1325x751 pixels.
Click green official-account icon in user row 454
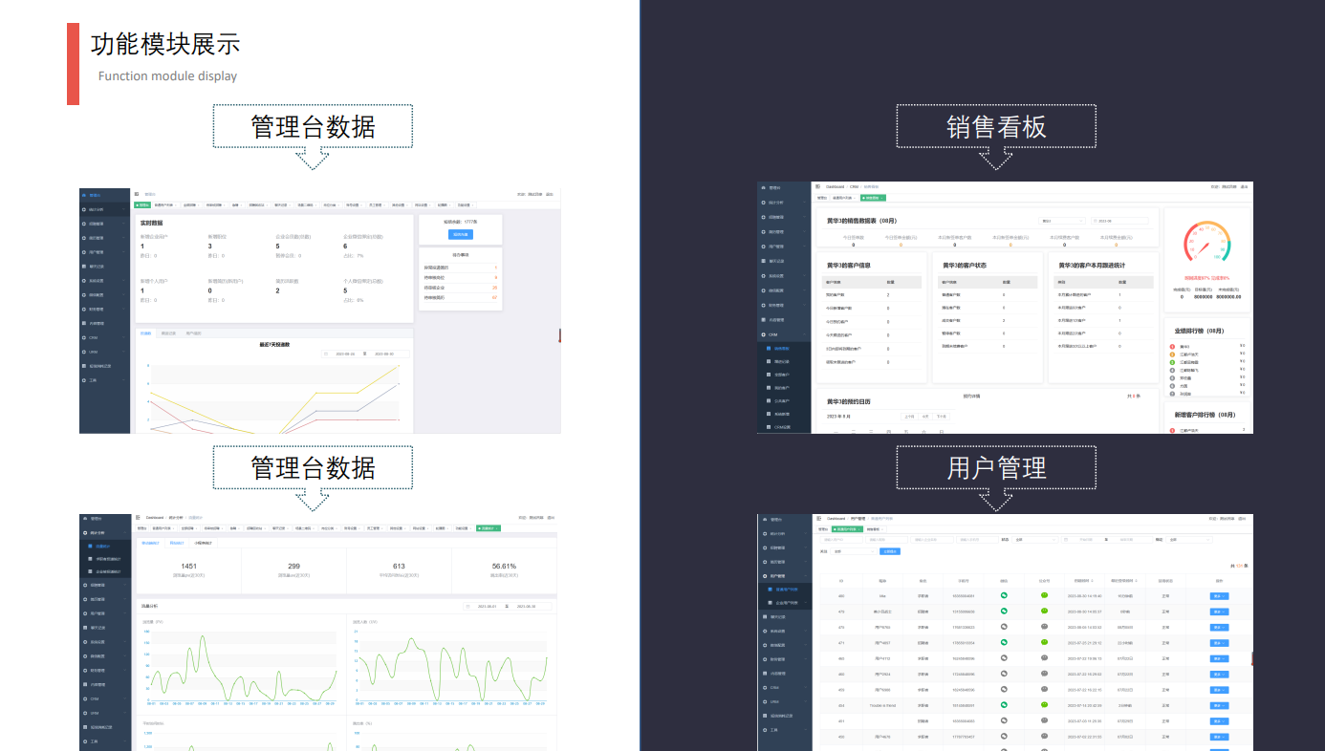(x=1044, y=704)
